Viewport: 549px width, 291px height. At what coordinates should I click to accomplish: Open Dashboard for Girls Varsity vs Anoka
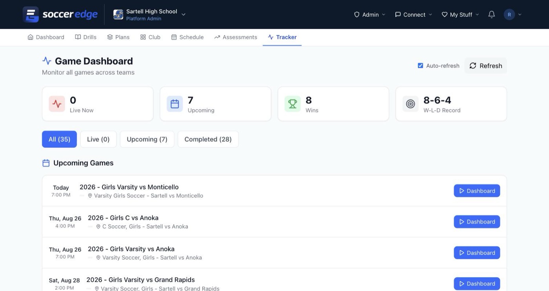coord(477,253)
